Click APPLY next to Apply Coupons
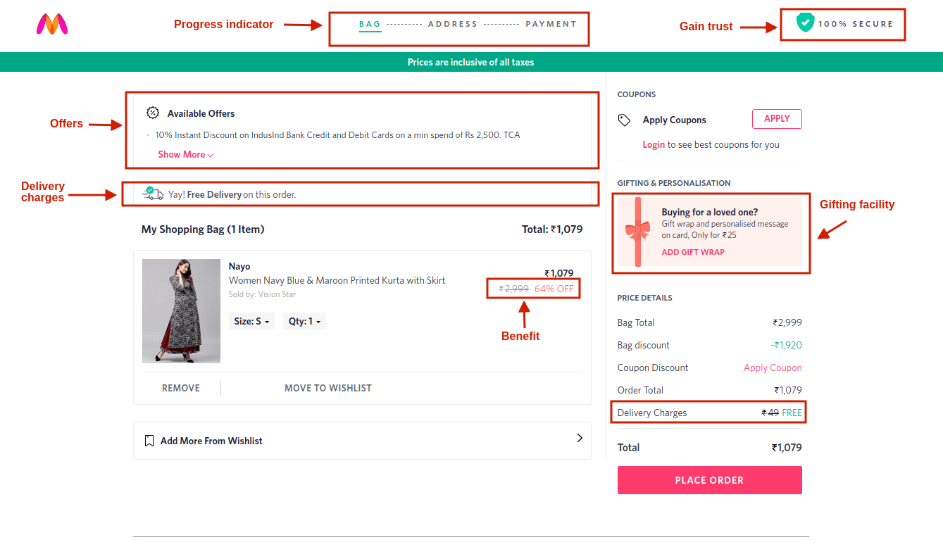Image resolution: width=943 pixels, height=547 pixels. [777, 119]
